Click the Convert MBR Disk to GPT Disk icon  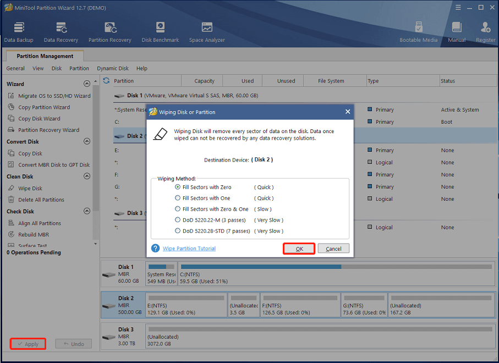click(x=11, y=164)
